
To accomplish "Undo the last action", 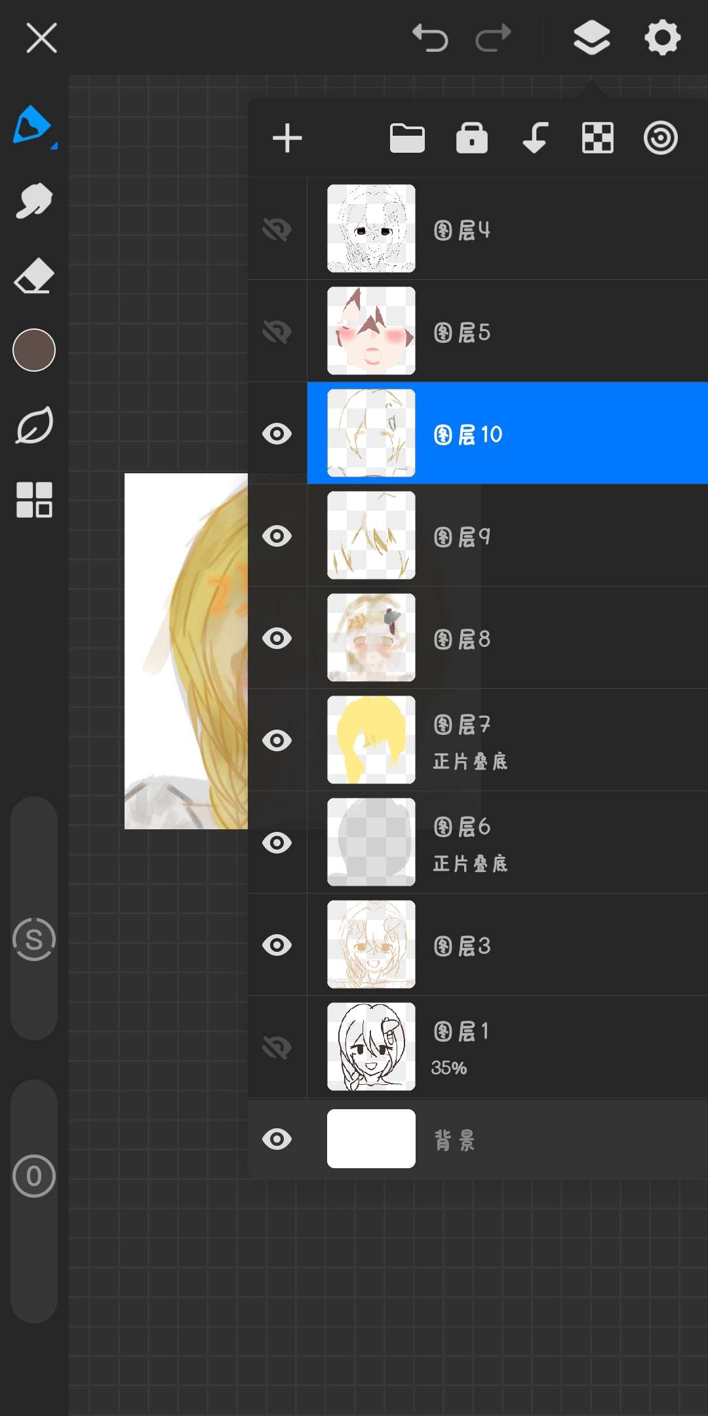I will point(430,37).
